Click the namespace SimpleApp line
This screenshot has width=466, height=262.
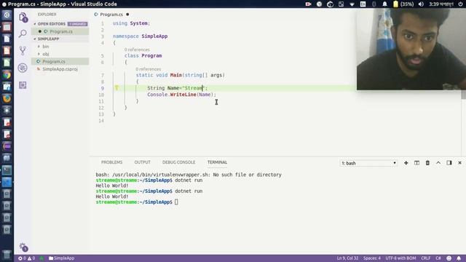tap(140, 36)
